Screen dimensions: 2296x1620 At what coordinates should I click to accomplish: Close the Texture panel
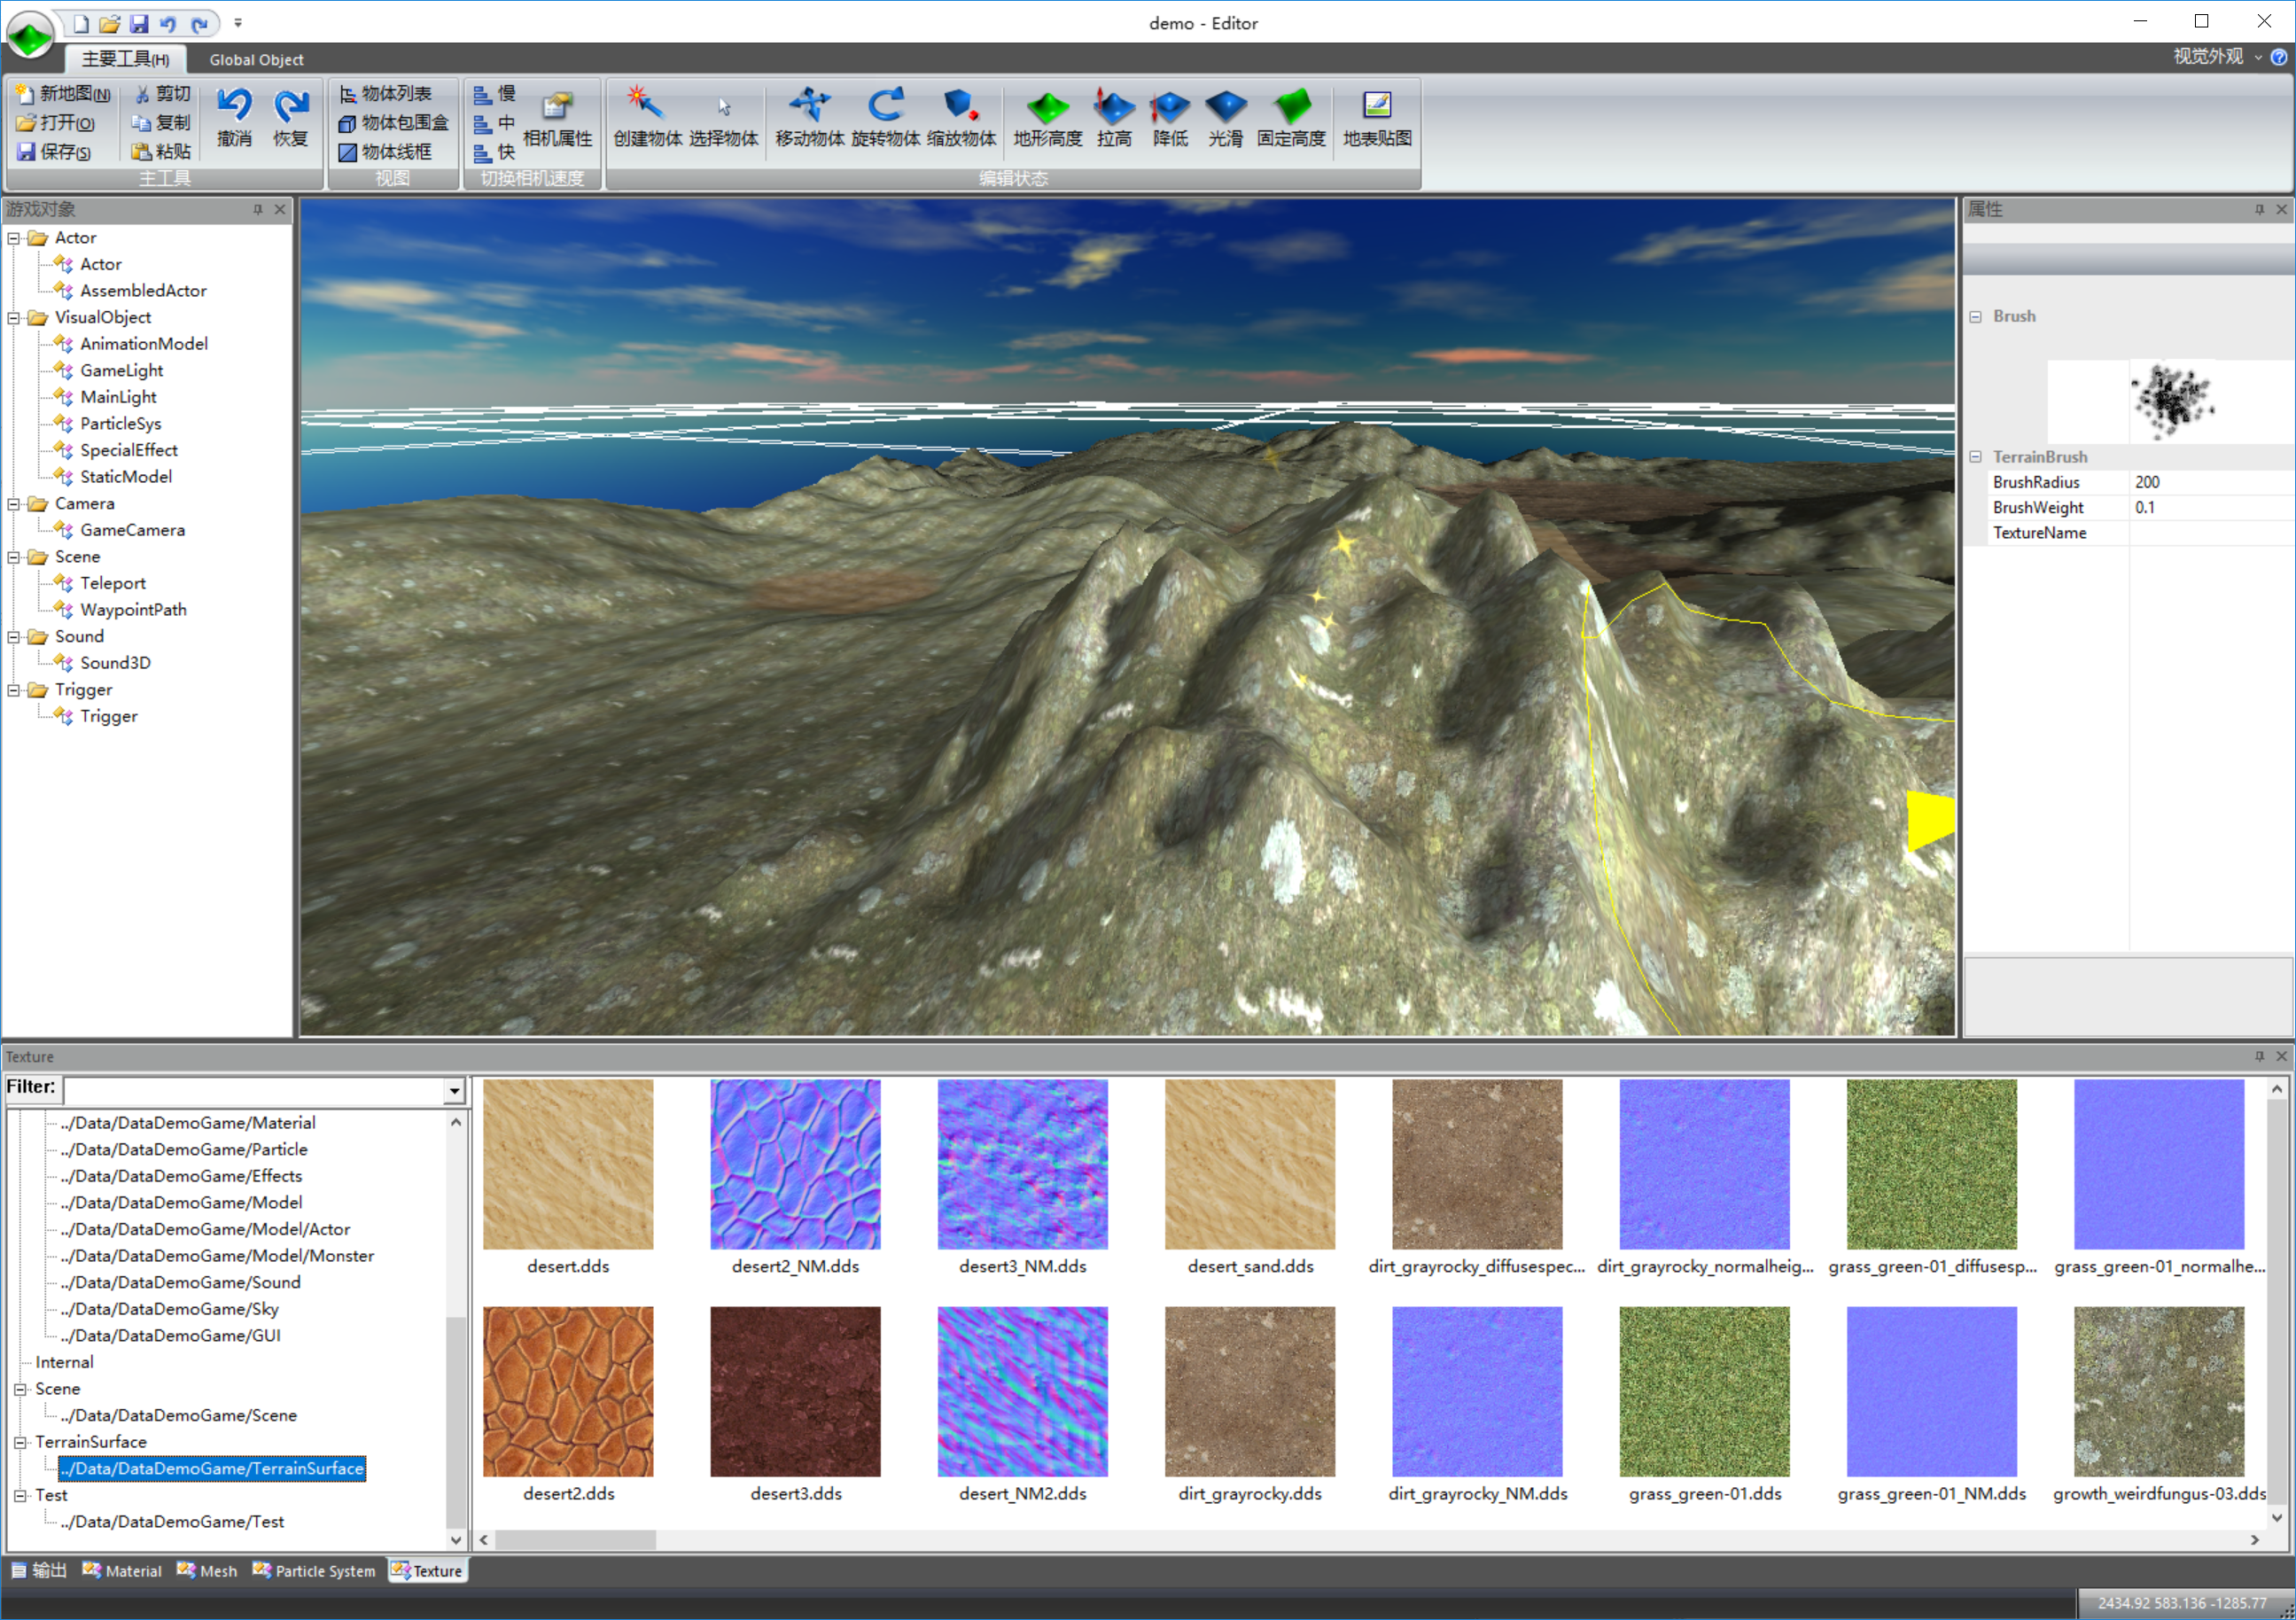click(2281, 1056)
